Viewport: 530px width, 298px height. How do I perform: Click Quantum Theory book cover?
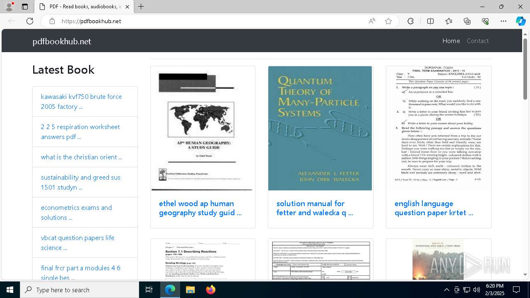[320, 128]
